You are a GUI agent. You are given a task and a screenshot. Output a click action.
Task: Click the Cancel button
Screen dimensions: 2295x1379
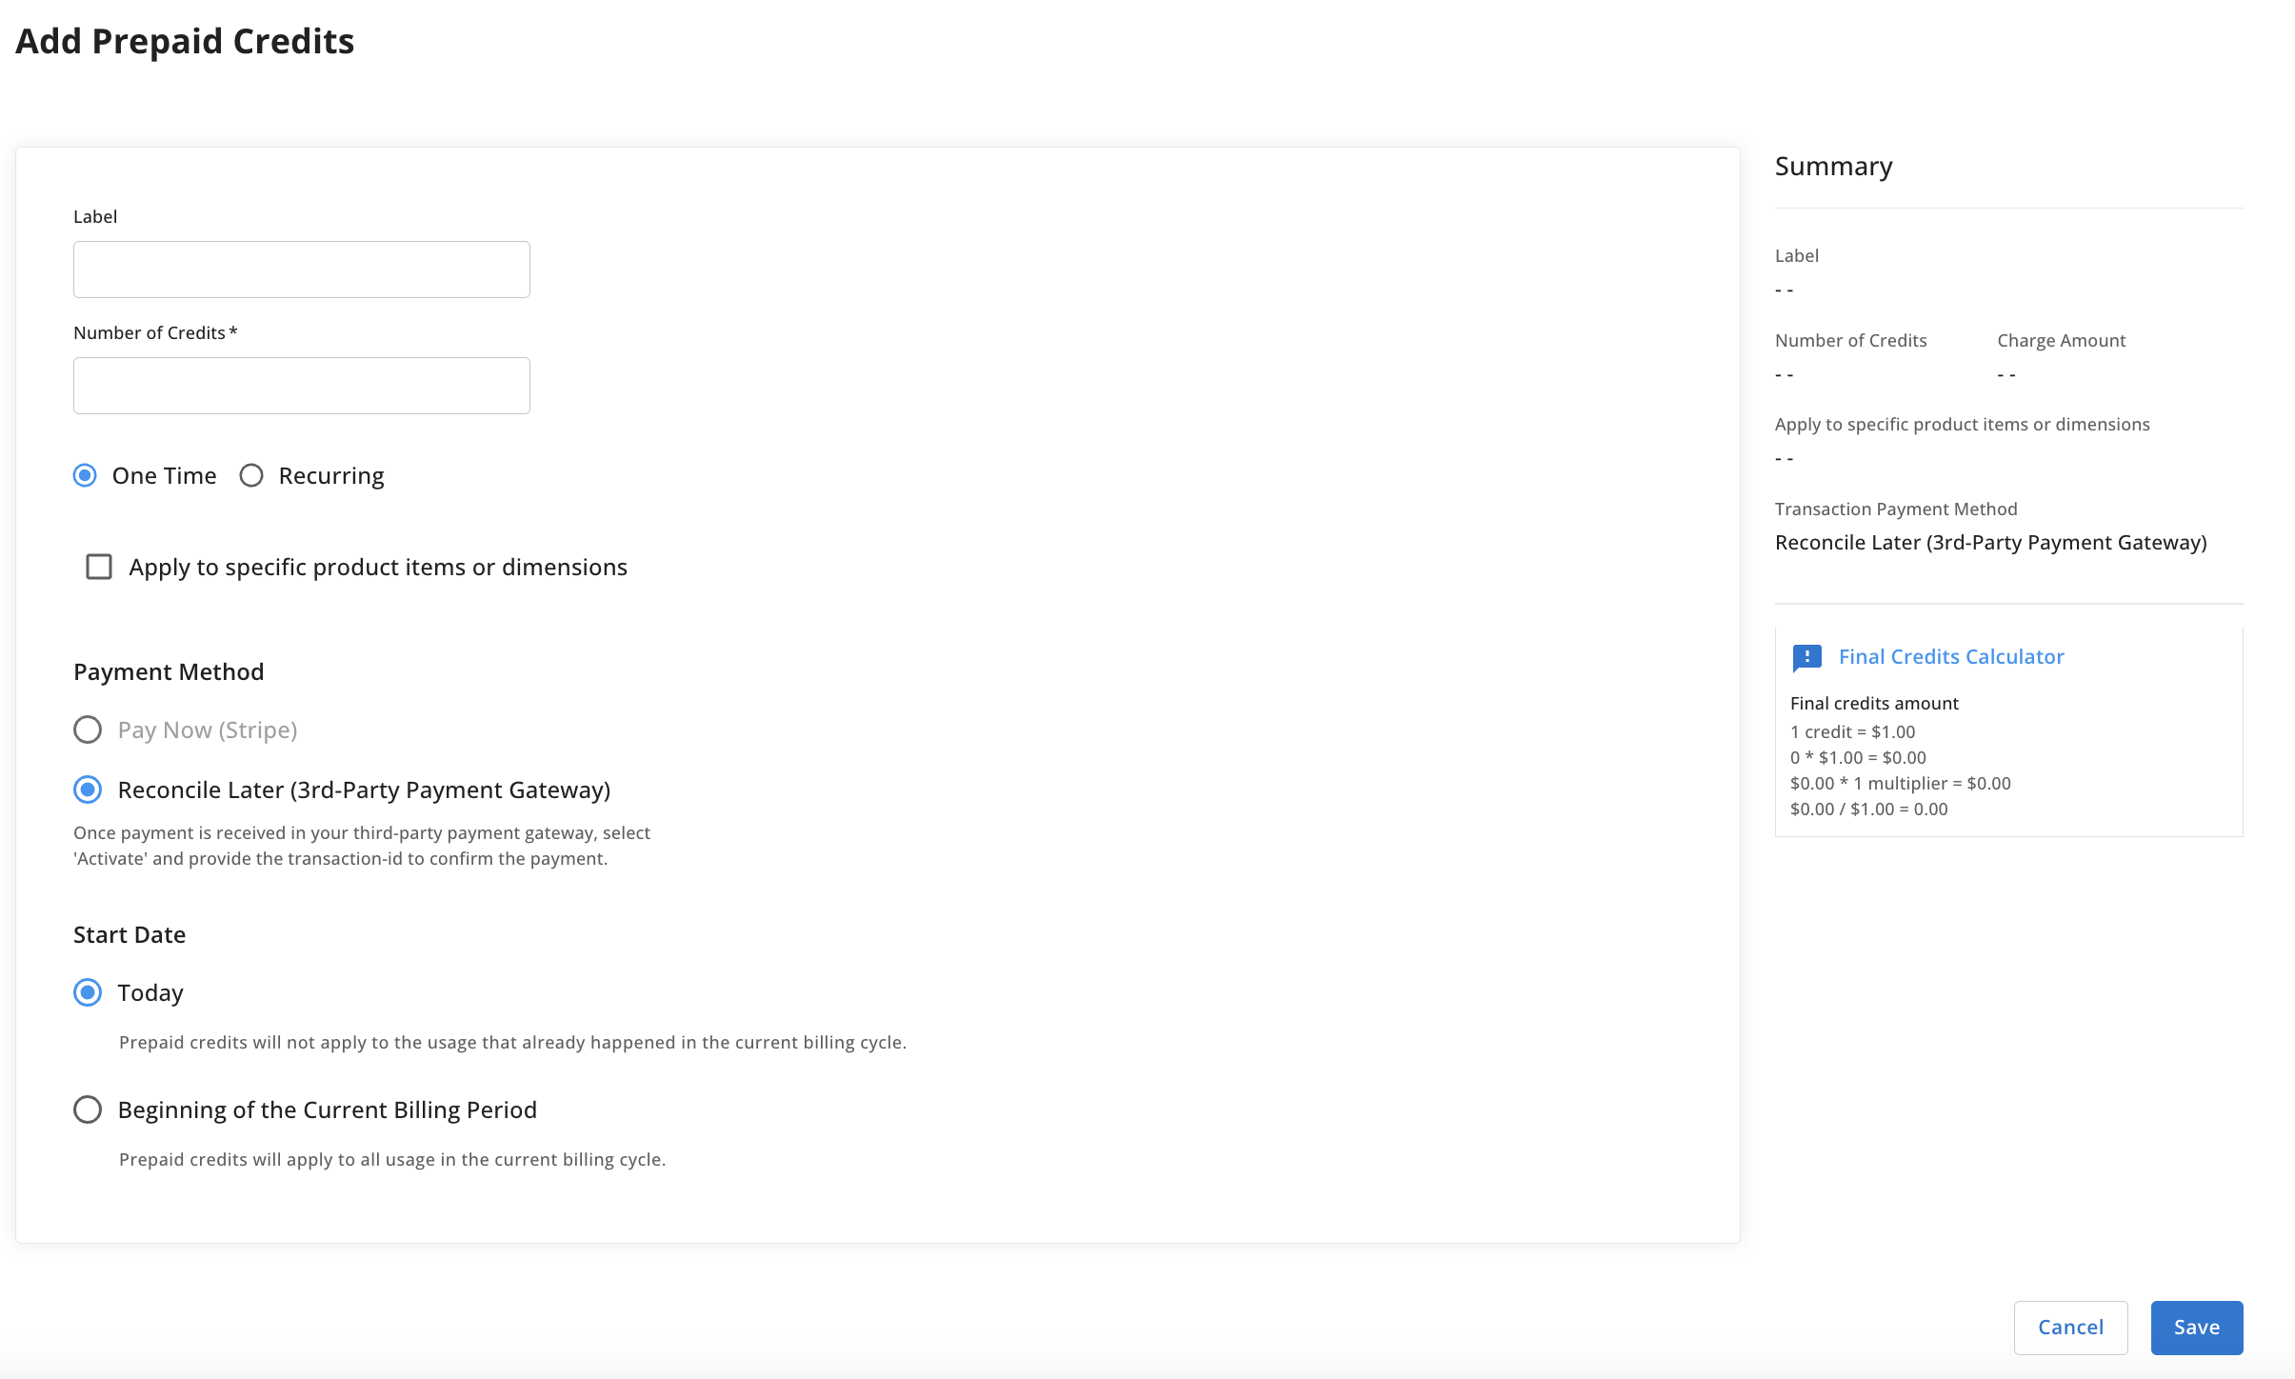[2070, 1327]
